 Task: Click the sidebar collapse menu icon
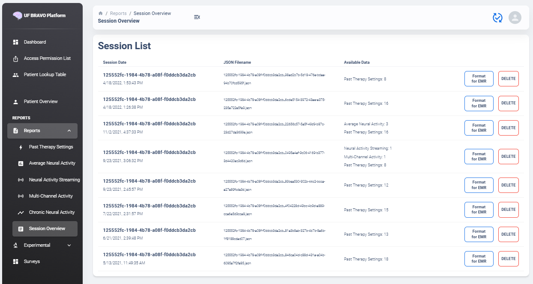[197, 17]
